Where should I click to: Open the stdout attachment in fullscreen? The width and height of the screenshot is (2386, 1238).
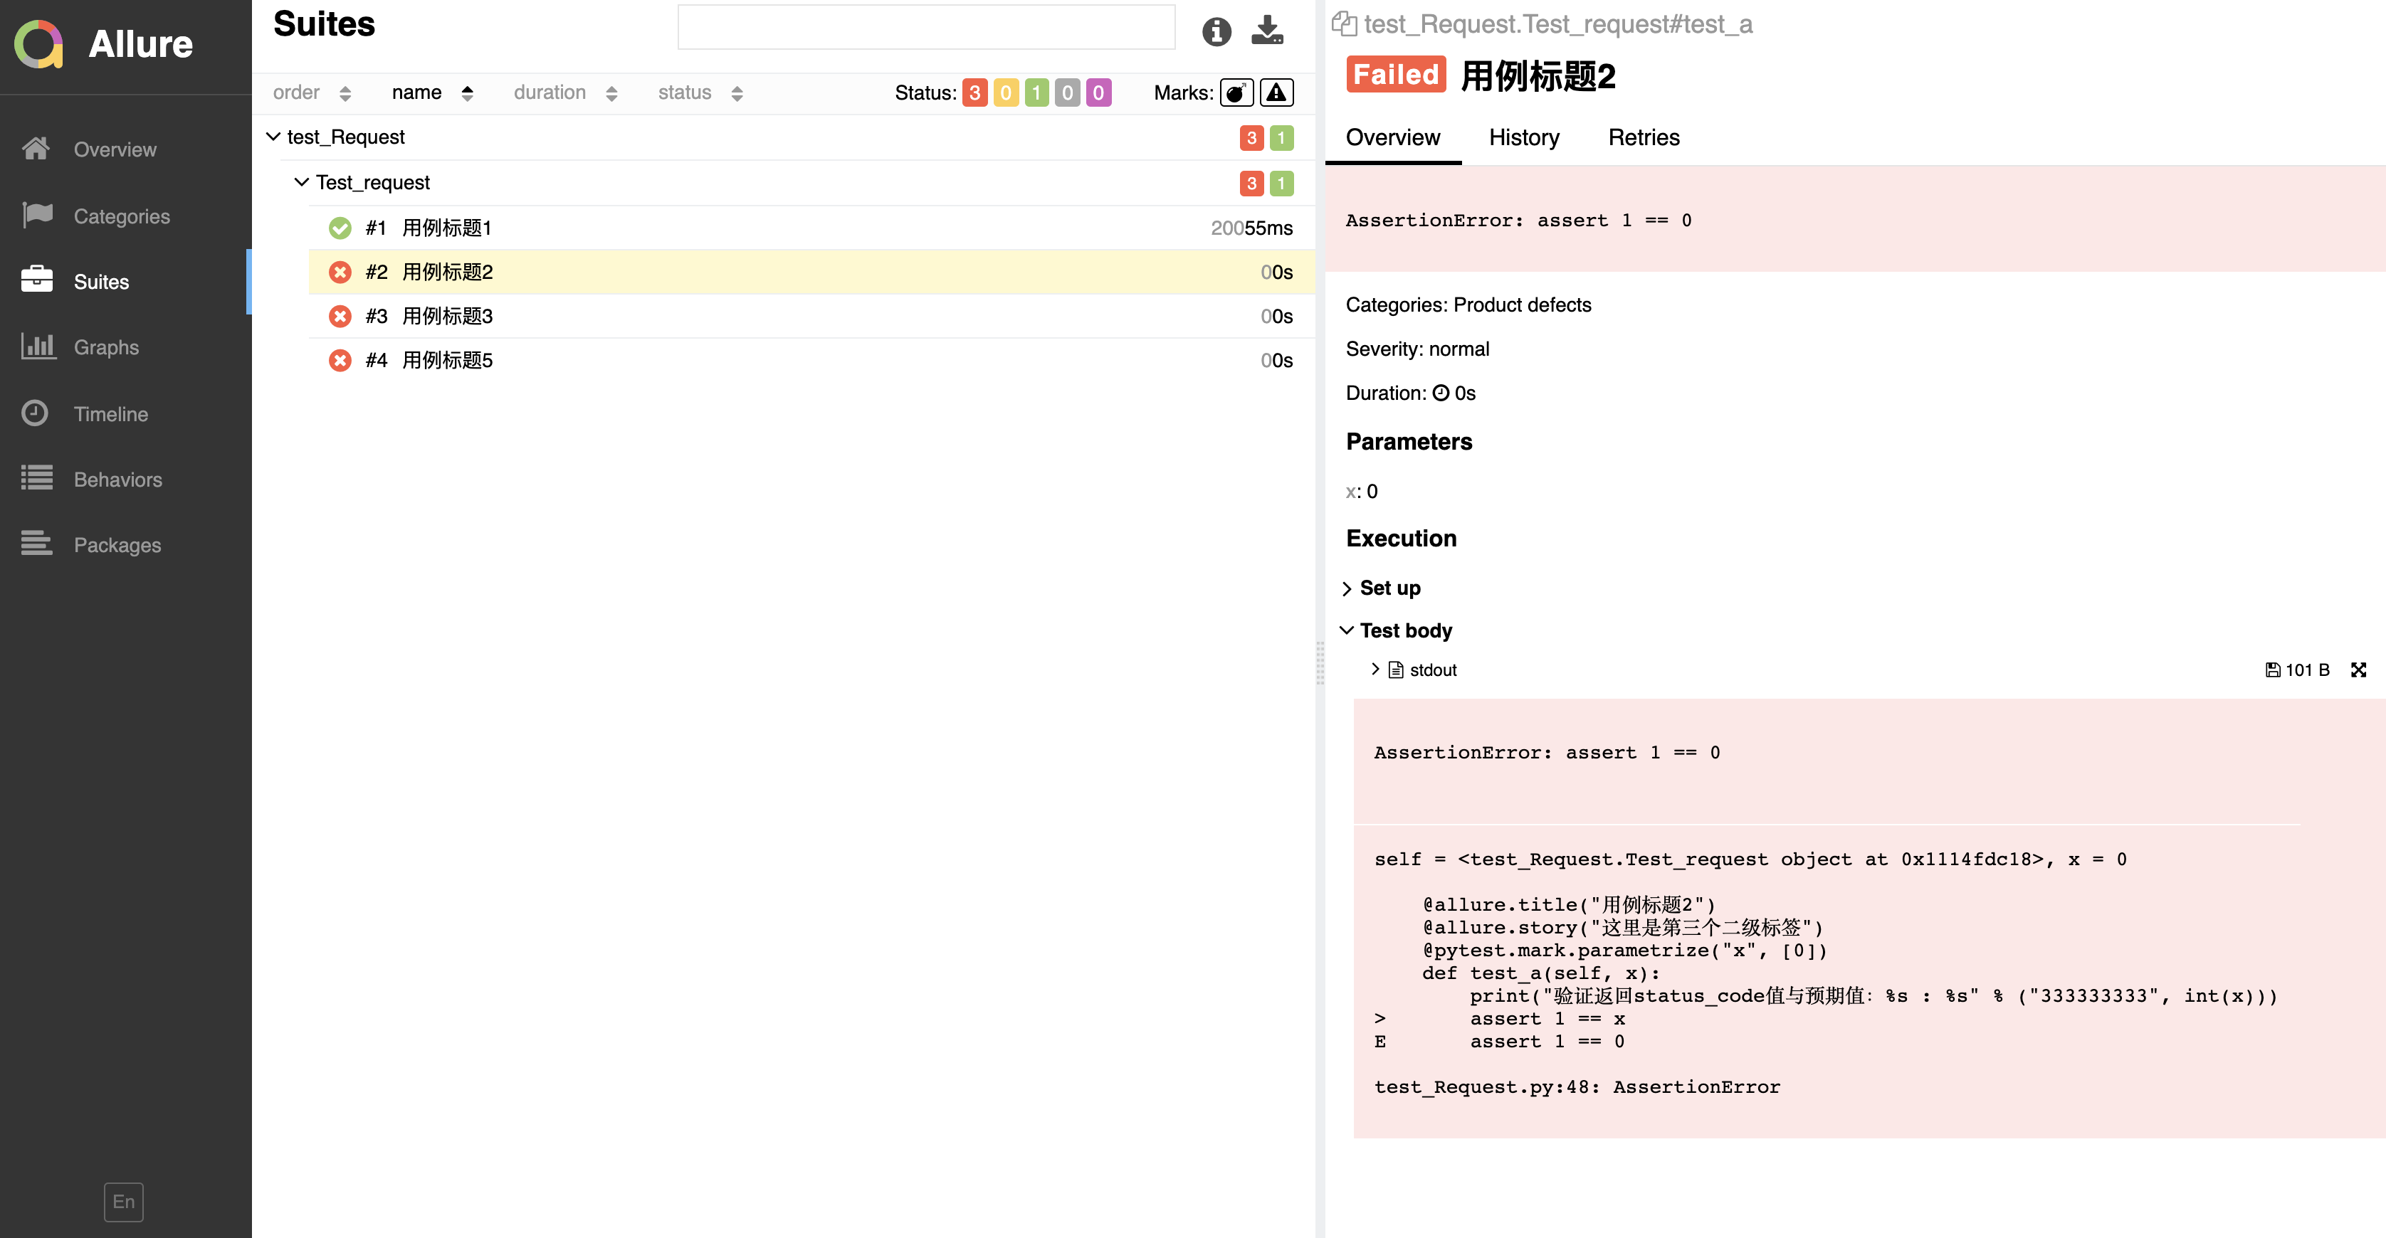click(x=2358, y=670)
